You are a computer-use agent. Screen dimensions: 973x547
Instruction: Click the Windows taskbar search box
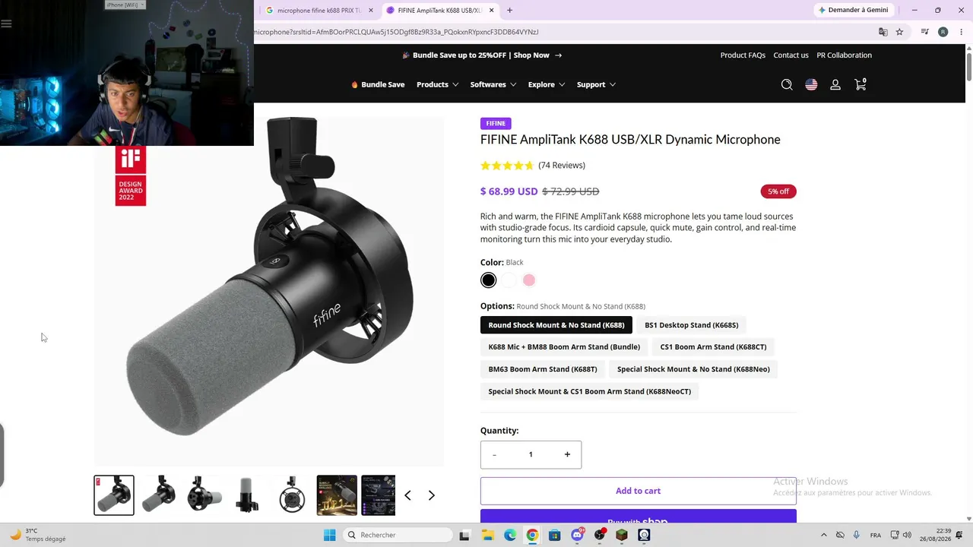[x=399, y=535]
